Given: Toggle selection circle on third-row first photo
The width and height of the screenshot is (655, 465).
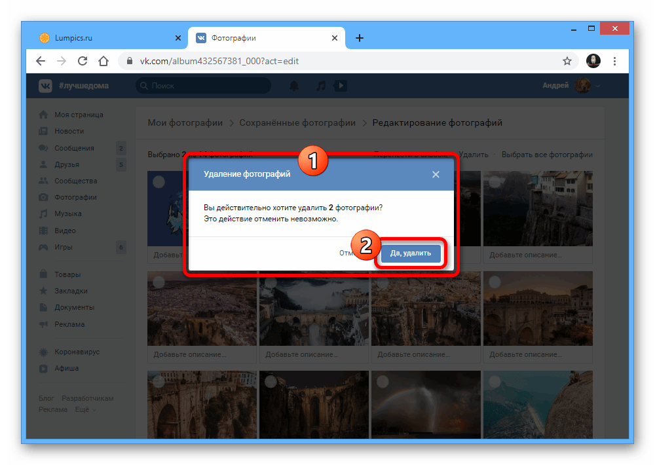Looking at the screenshot, I should pyautogui.click(x=159, y=382).
